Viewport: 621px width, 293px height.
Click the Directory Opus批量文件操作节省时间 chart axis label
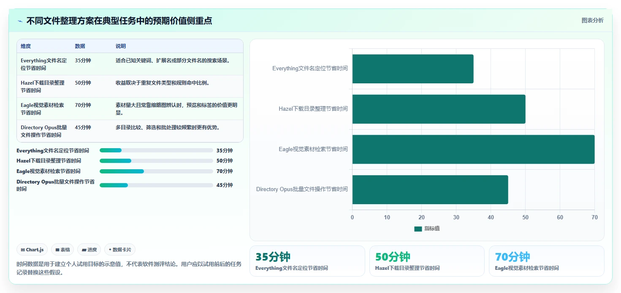pyautogui.click(x=302, y=189)
